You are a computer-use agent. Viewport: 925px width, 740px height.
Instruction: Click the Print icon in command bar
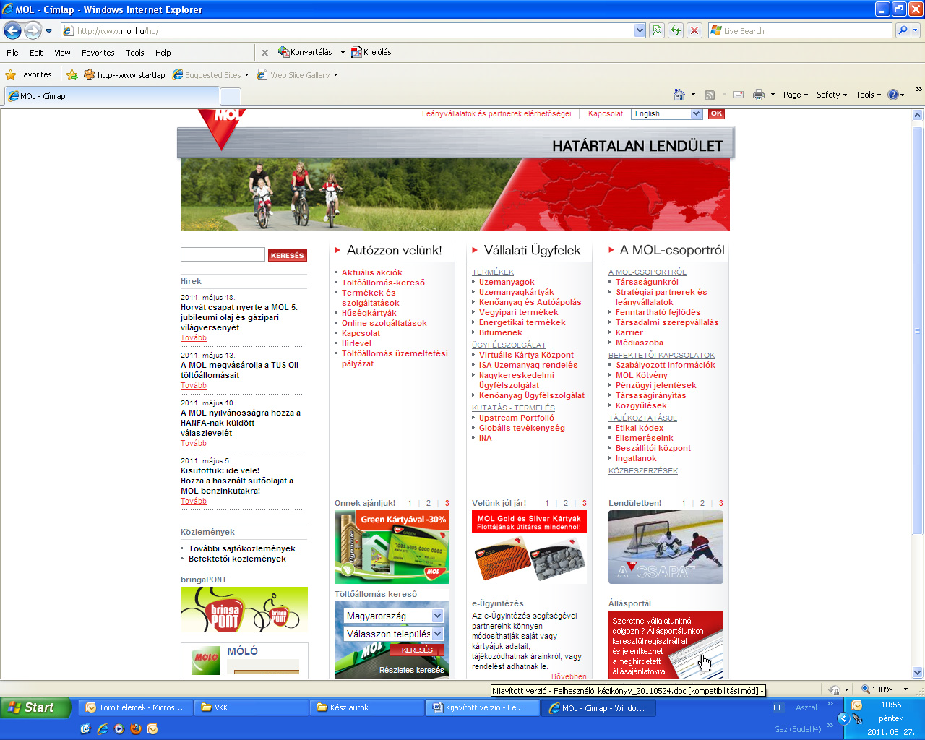click(x=759, y=95)
